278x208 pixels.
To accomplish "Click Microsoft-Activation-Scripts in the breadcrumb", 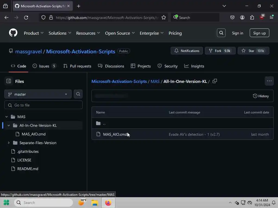I will [x=119, y=81].
